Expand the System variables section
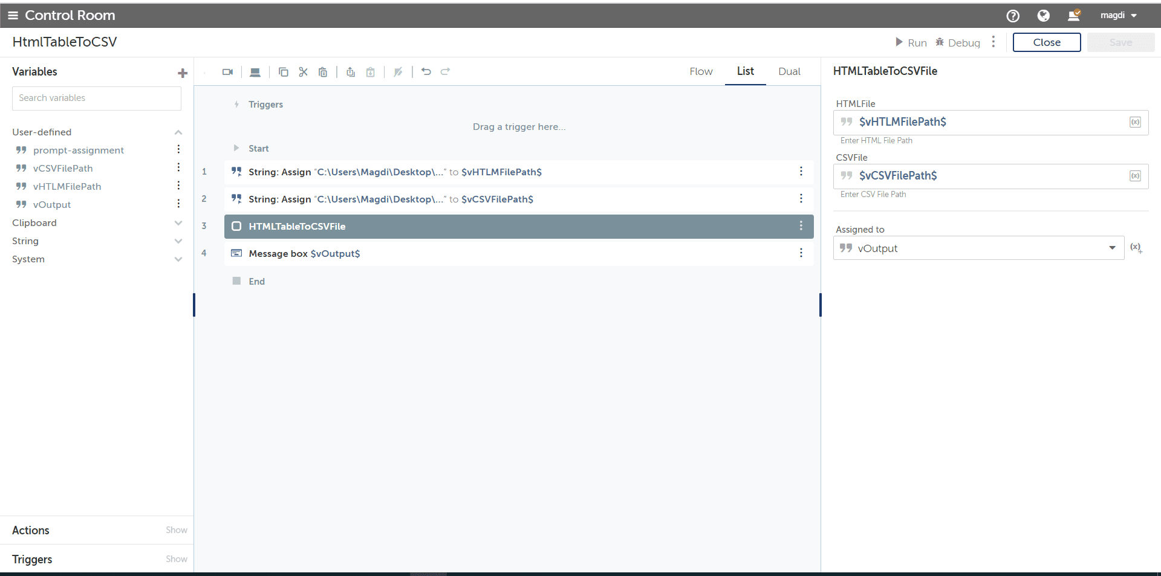 pyautogui.click(x=178, y=259)
